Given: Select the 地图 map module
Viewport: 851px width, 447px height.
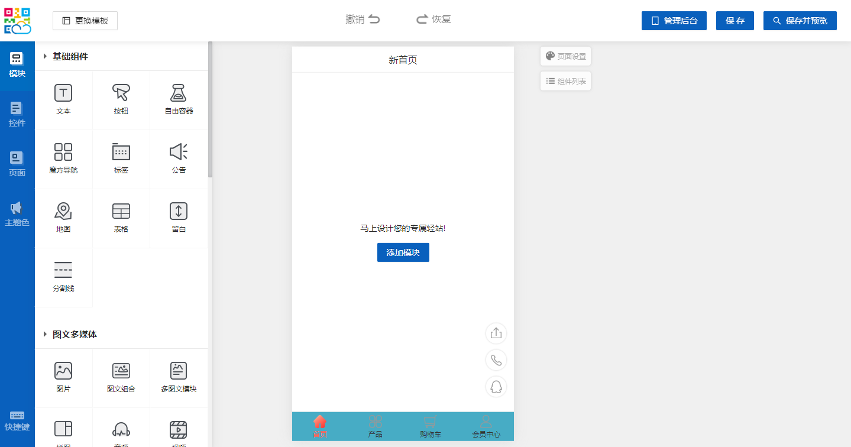Looking at the screenshot, I should click(63, 212).
